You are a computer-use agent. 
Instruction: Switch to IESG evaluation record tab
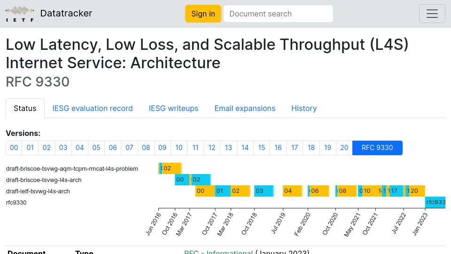[x=93, y=108]
